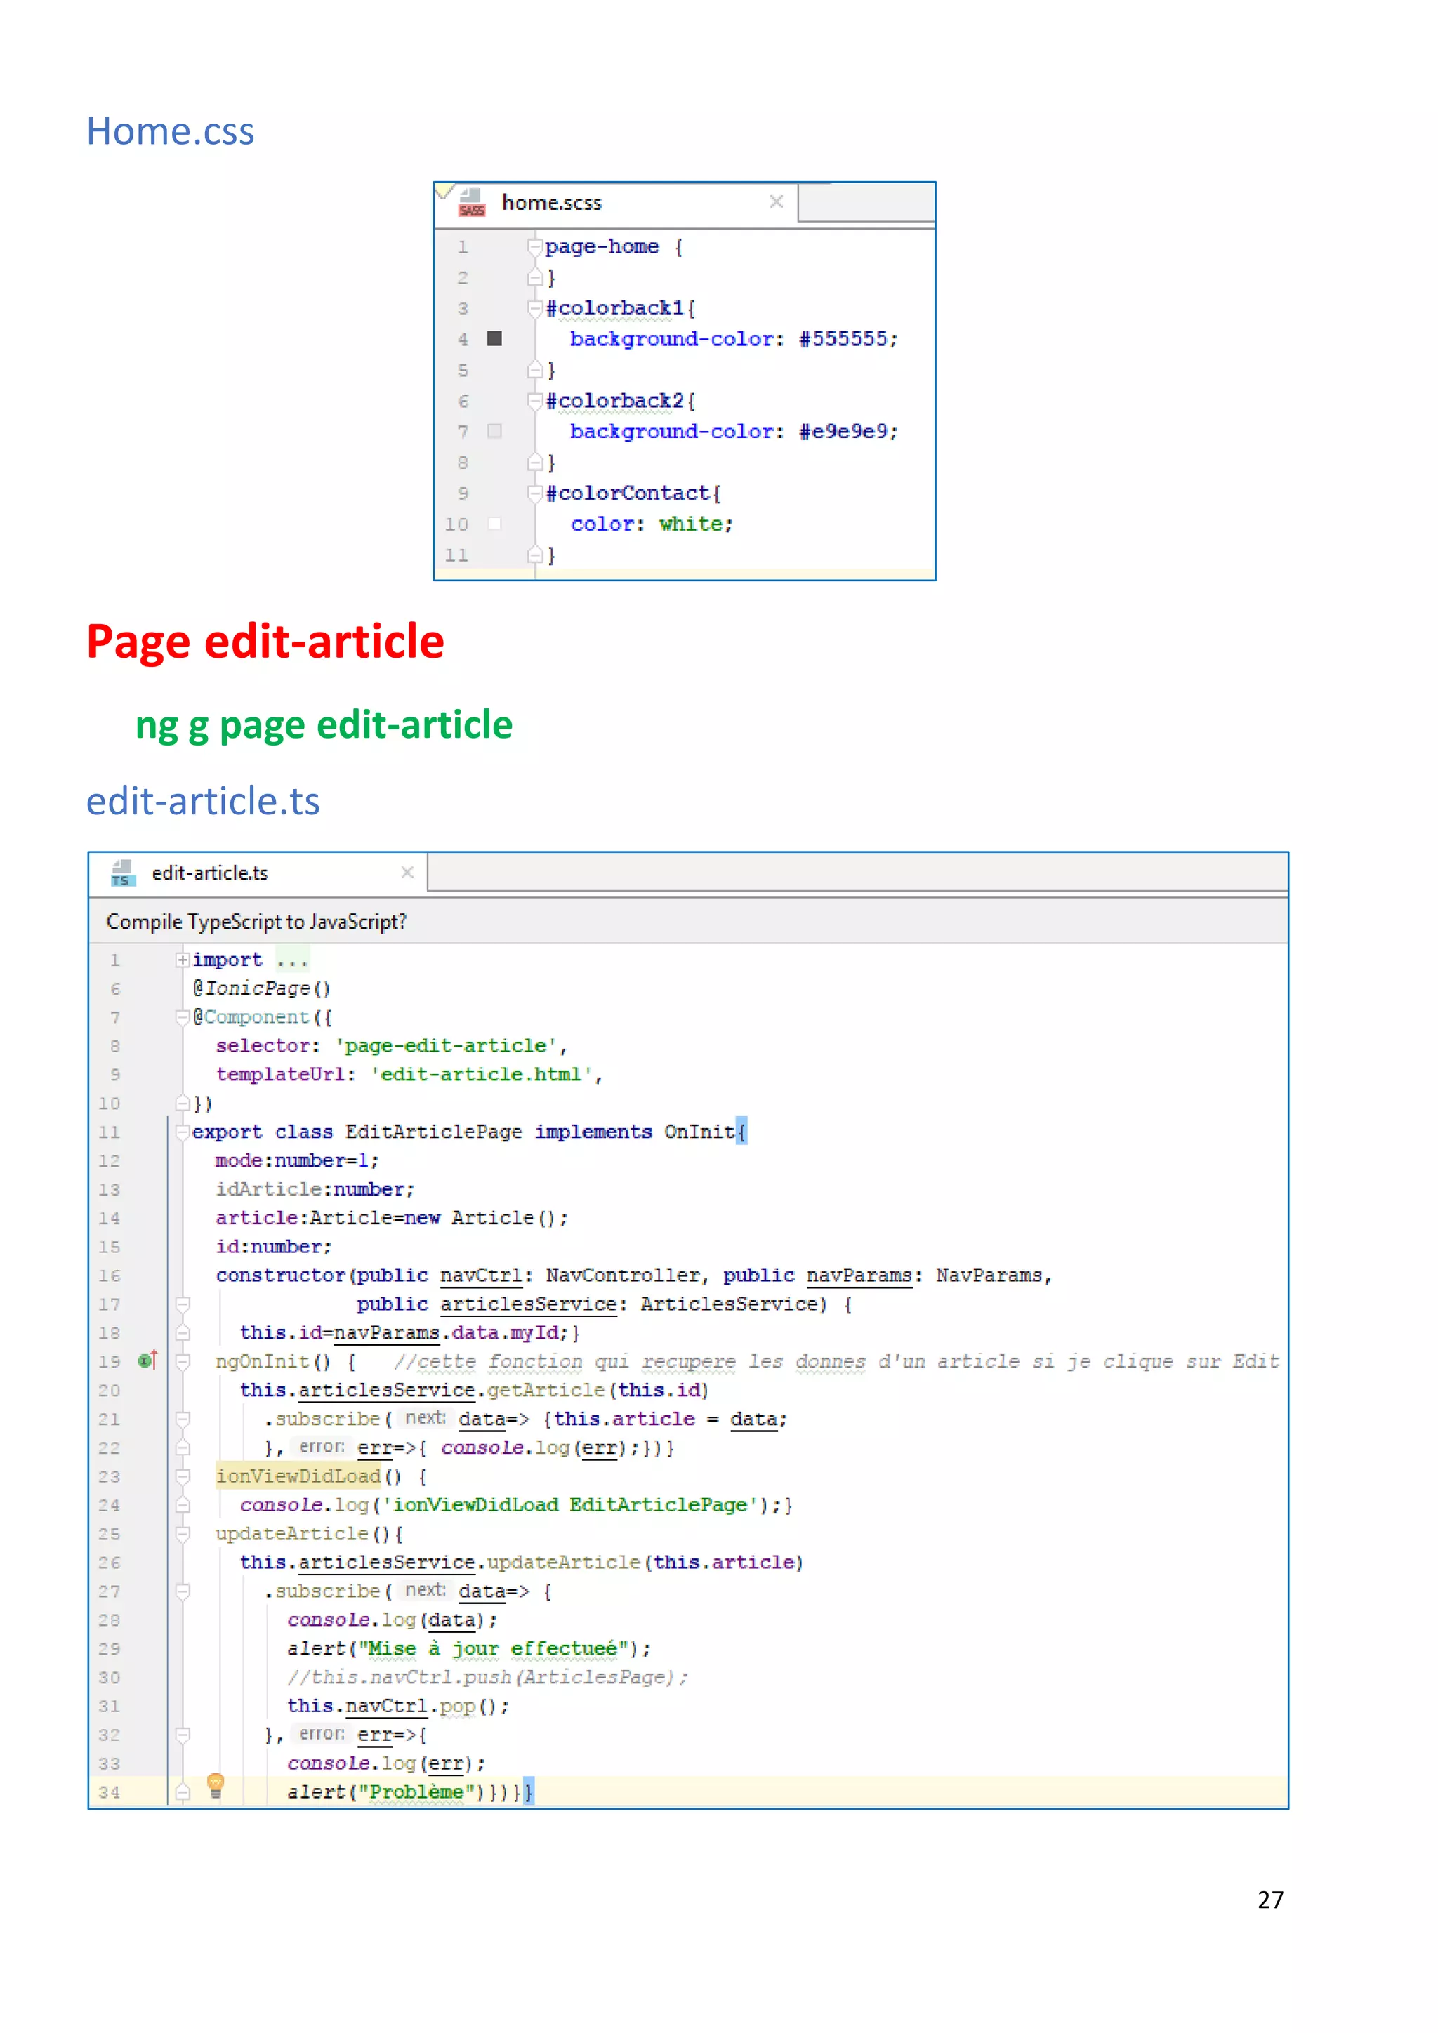Click the getArticle method call
Image resolution: width=1438 pixels, height=2033 pixels.
coord(546,1390)
